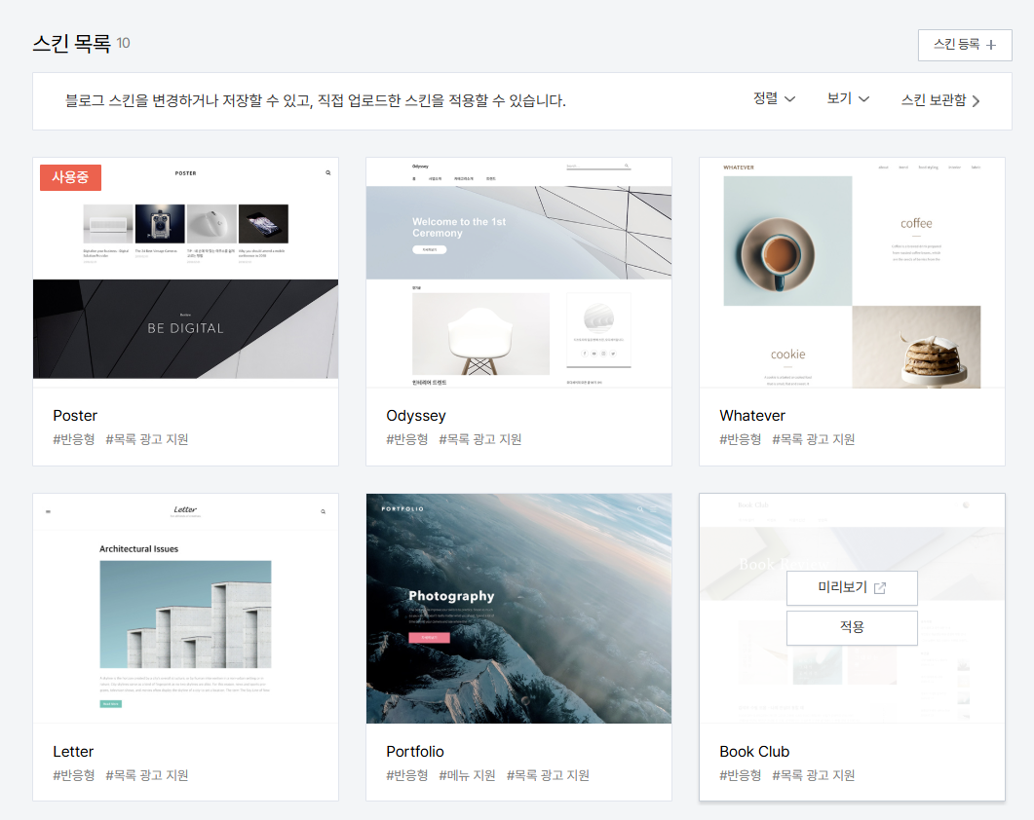Click #목록 광고 지원 tag under Odyssey
The image size is (1034, 820).
[480, 439]
